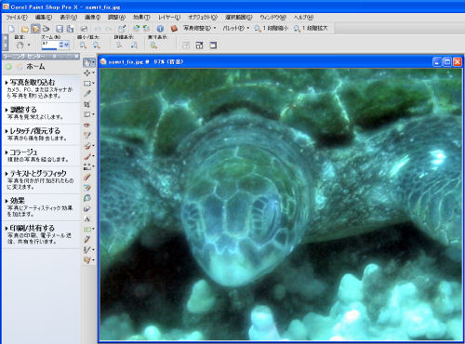Screen dimensions: 465x344
Task: Expand the レタッチ/復元する topic
Action: click(x=34, y=131)
